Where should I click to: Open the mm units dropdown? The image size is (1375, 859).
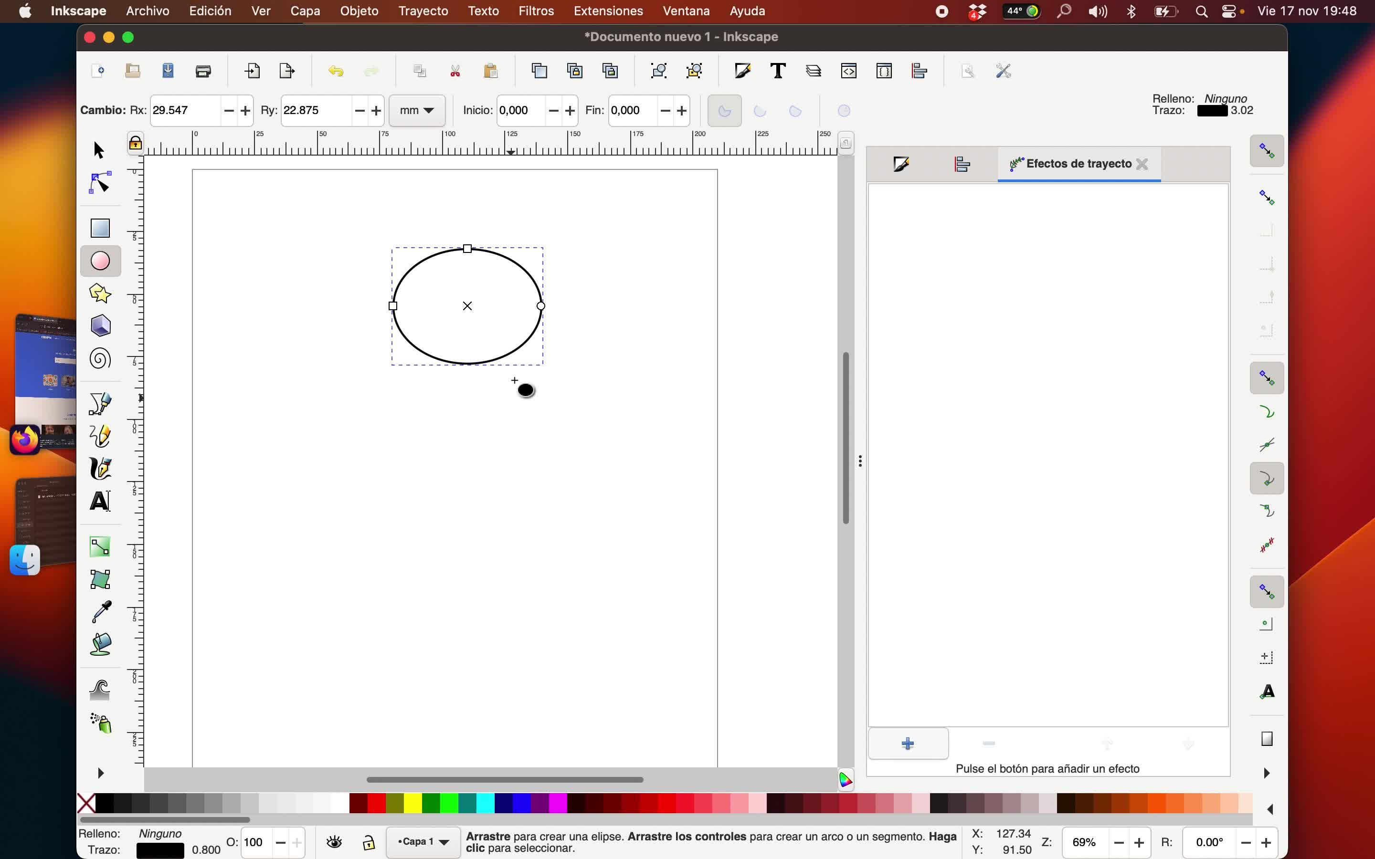click(416, 110)
